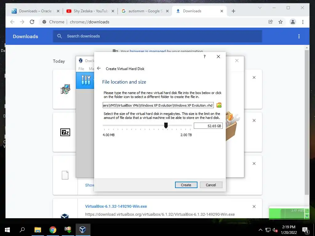Click the share page icon
This screenshot has height=236, width=315.
[271, 22]
